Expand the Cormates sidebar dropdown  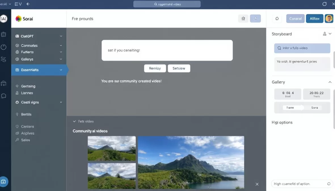click(x=61, y=45)
